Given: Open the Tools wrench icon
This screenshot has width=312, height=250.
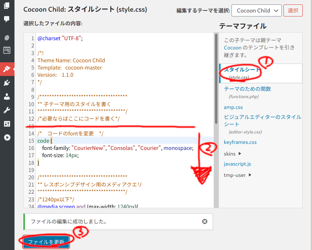Looking at the screenshot, I should click(7, 110).
